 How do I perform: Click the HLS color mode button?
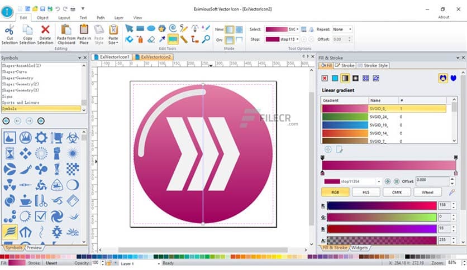tap(366, 192)
